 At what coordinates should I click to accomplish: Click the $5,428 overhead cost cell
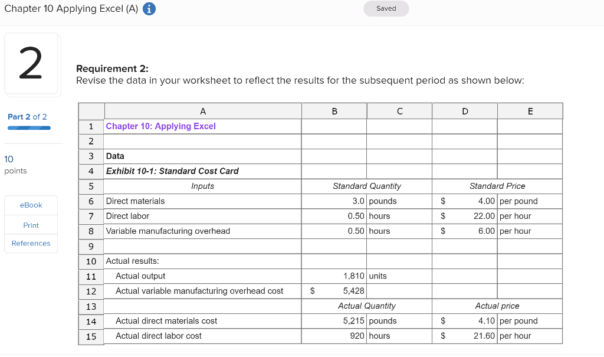pos(334,290)
